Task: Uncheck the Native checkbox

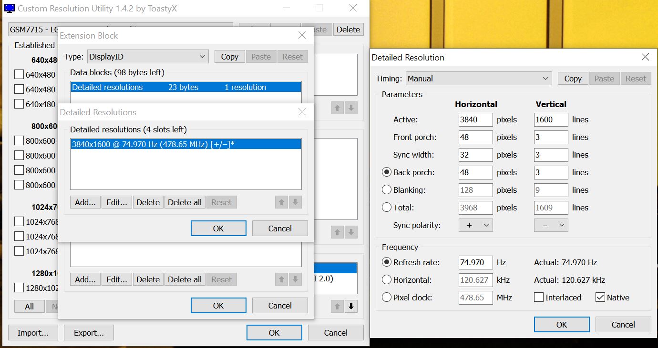Action: [x=600, y=298]
